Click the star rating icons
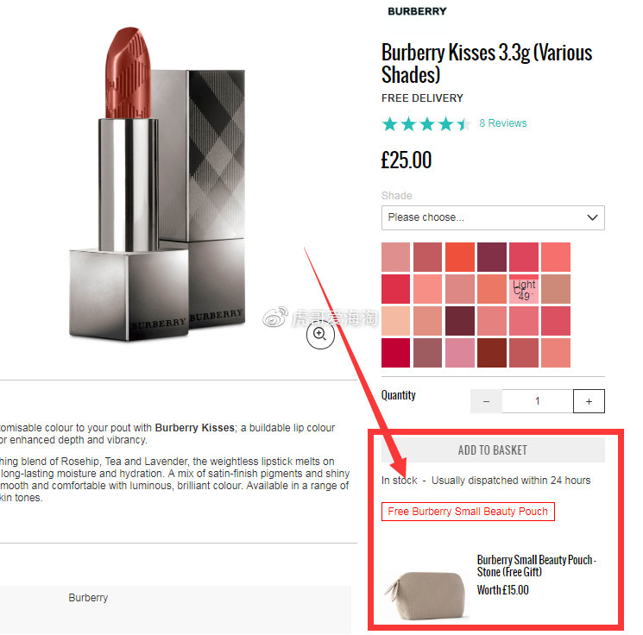The width and height of the screenshot is (643, 635). 426,123
